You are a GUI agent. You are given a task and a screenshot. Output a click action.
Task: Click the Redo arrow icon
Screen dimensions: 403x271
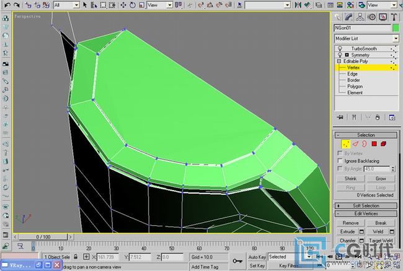pyautogui.click(x=17, y=5)
